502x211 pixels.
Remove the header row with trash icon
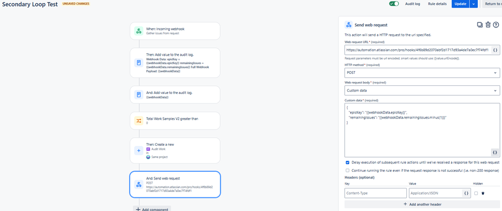483,193
